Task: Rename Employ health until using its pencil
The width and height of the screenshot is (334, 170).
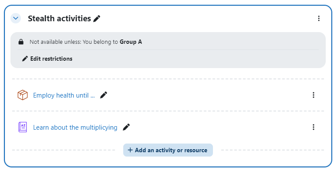Action: click(104, 95)
